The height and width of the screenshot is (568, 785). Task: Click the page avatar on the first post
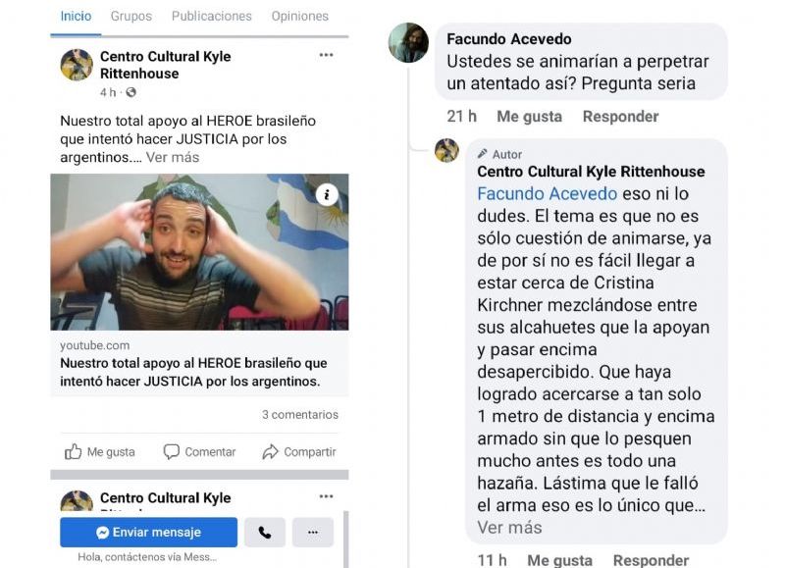[x=77, y=65]
